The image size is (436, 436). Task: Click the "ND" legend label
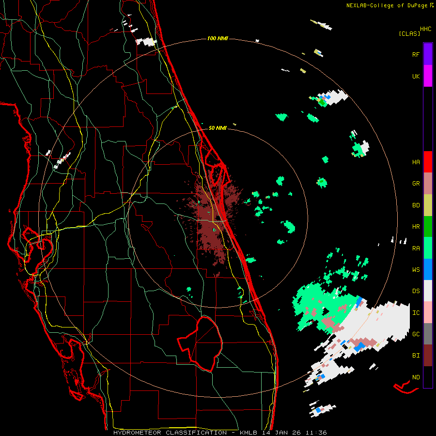416,377
